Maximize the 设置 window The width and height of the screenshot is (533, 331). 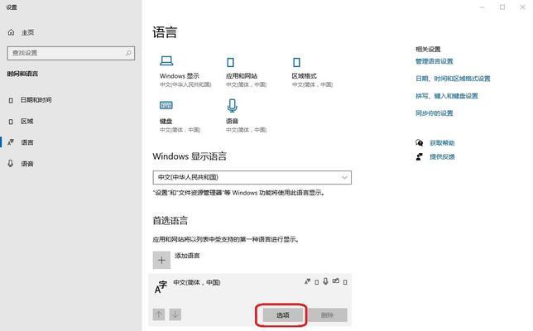tap(502, 7)
